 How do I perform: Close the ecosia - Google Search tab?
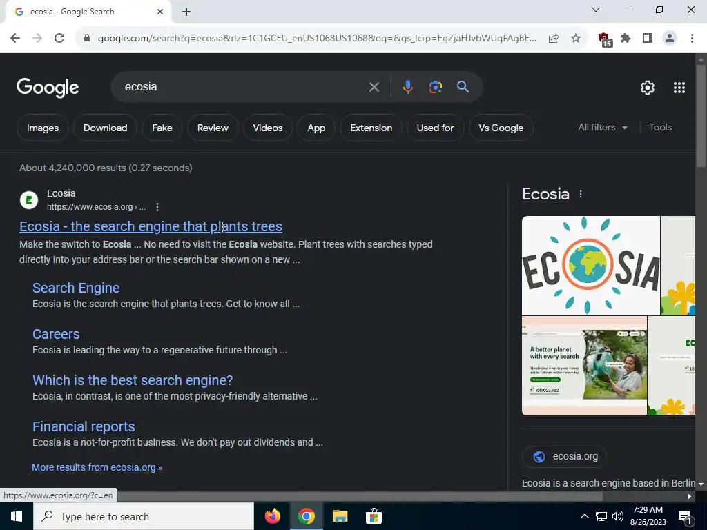[160, 12]
